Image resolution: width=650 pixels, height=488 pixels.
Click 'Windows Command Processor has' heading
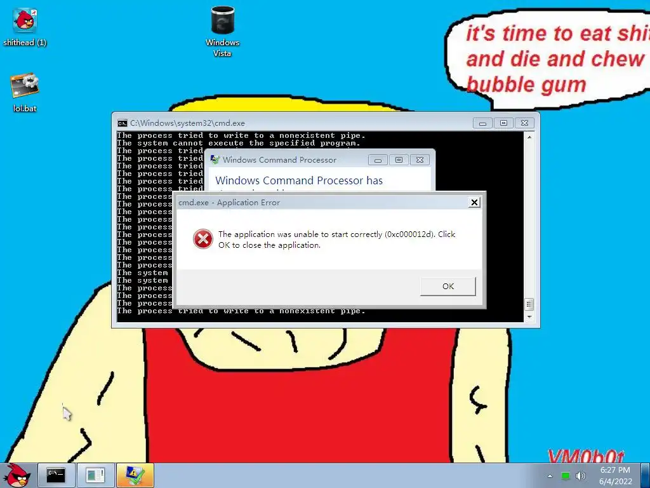click(x=299, y=180)
